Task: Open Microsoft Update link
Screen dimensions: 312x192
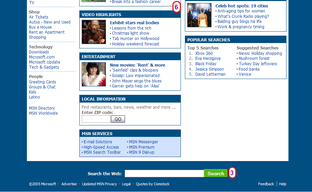Action: pyautogui.click(x=45, y=62)
